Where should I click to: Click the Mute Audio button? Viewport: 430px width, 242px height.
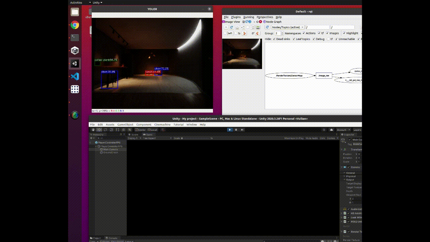pos(311,138)
